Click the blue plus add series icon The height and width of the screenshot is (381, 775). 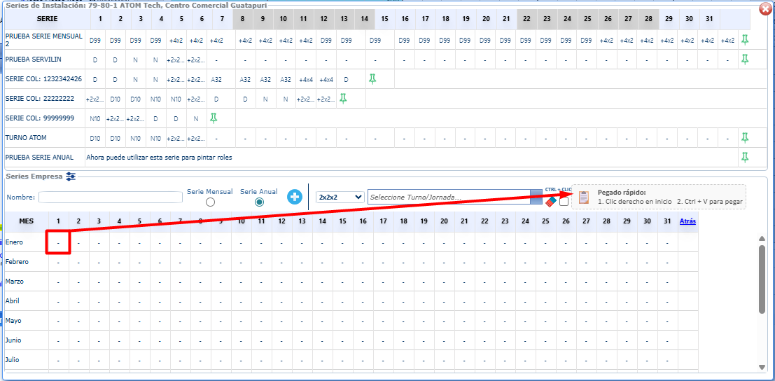pos(294,198)
